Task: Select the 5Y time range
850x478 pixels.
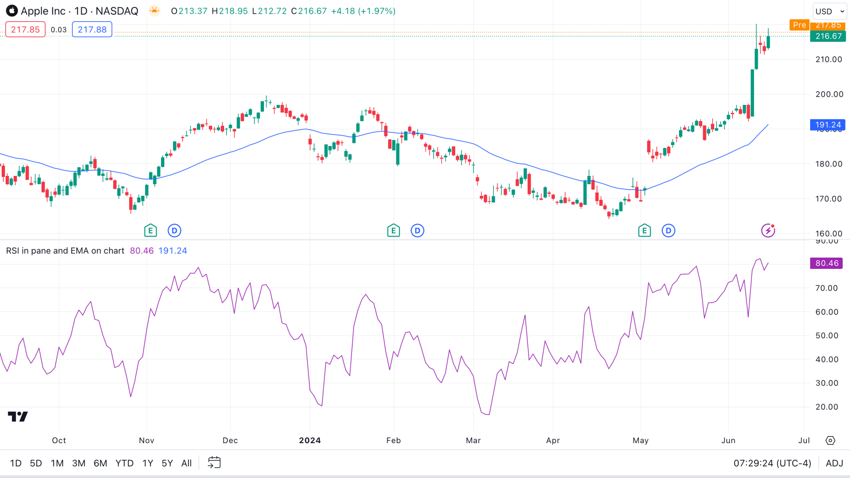Action: 167,463
